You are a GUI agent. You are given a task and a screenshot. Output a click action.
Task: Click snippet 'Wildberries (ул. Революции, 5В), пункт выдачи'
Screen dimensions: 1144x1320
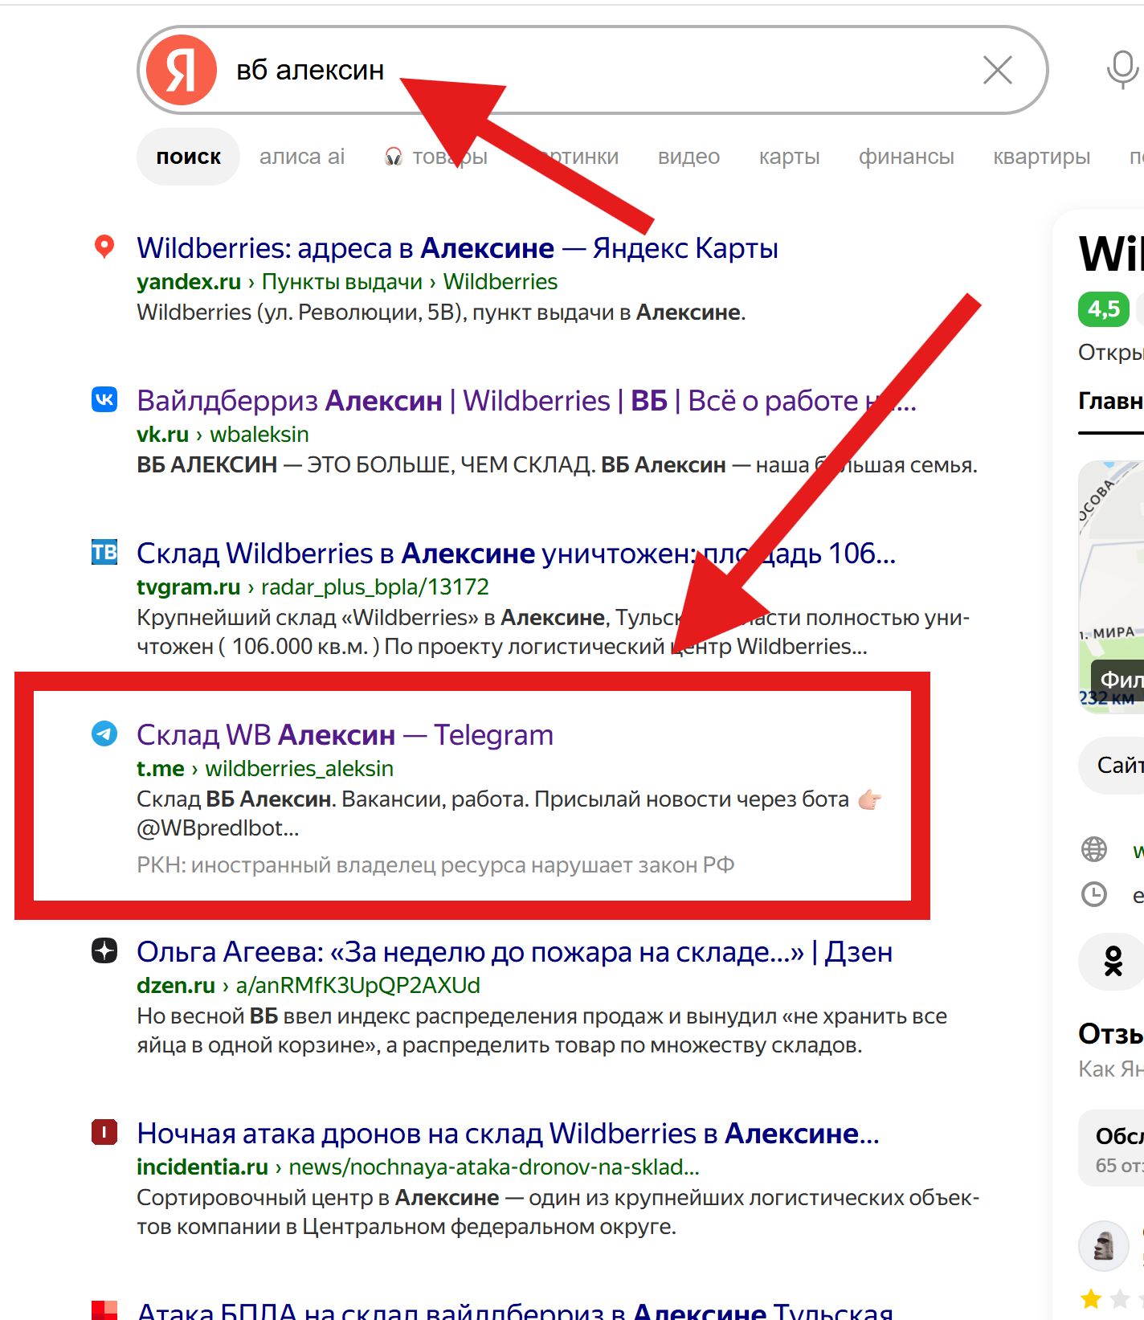point(441,313)
